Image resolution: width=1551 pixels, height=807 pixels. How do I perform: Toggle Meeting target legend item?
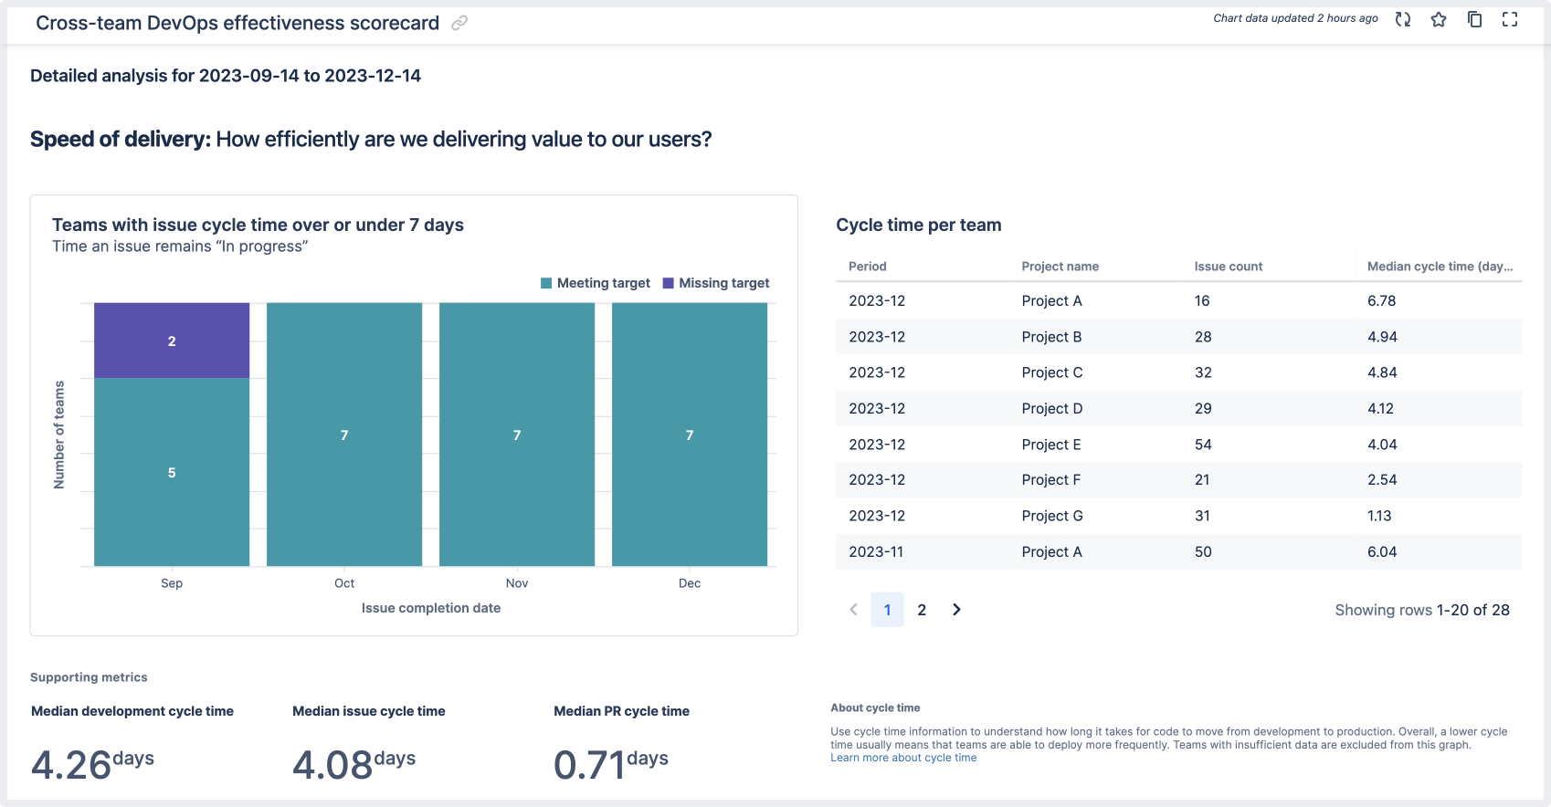596,283
